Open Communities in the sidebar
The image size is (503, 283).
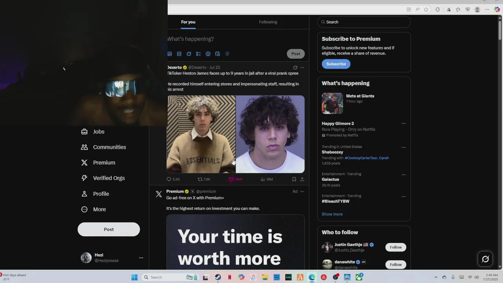click(104, 147)
